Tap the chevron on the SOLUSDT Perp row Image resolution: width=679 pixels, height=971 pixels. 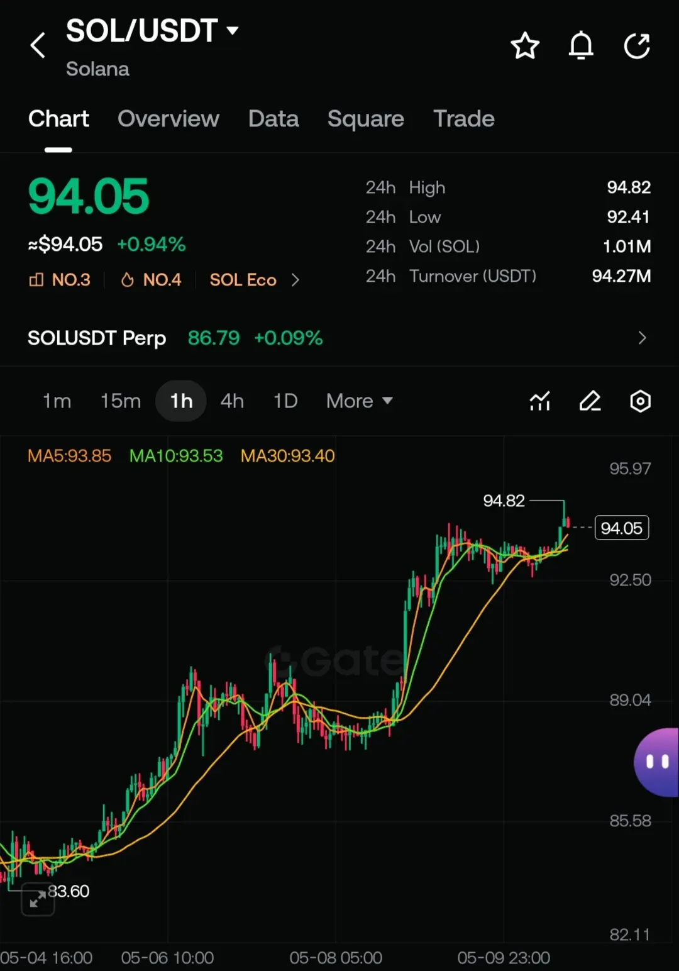[642, 338]
